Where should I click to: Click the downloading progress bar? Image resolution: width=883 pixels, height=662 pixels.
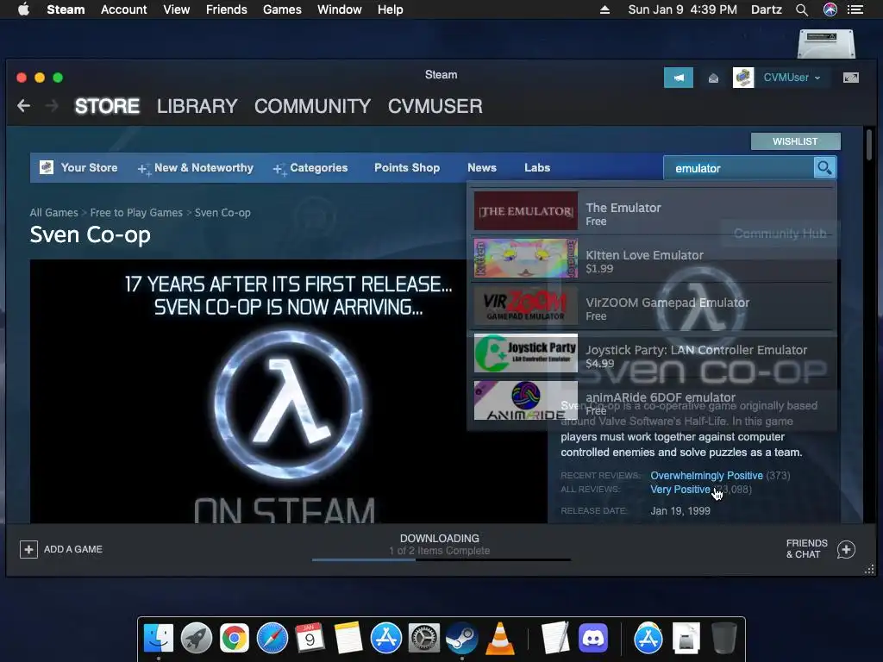[441, 559]
